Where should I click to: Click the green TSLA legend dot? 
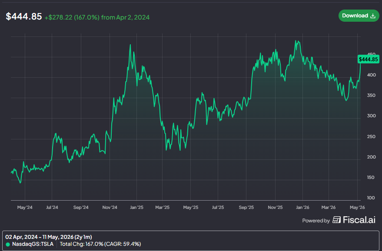click(x=8, y=244)
